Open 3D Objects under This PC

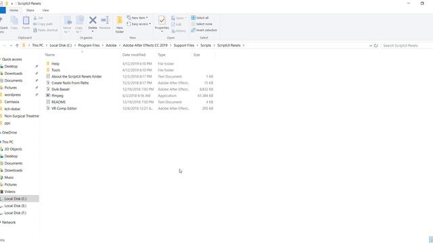tap(13, 149)
